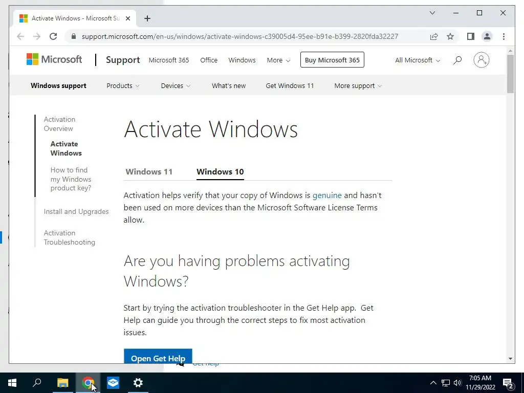This screenshot has width=524, height=393.
Task: Open Chrome three-dot menu
Action: [504, 36]
